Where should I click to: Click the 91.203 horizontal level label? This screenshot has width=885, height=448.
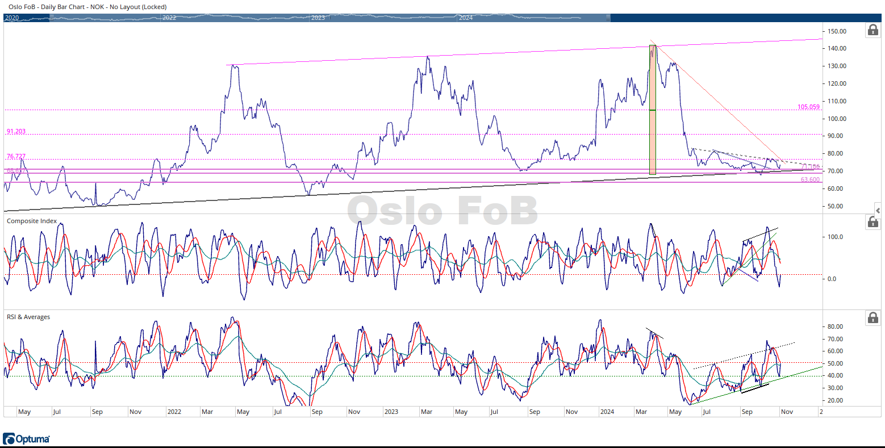click(16, 131)
